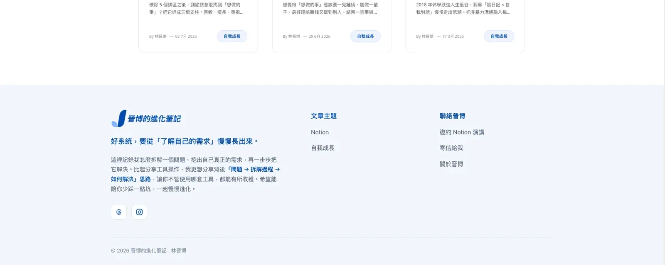This screenshot has height=265, width=665.
Task: Click 自我成長 tag on 03 7月 2026 card
Action: tap(232, 36)
